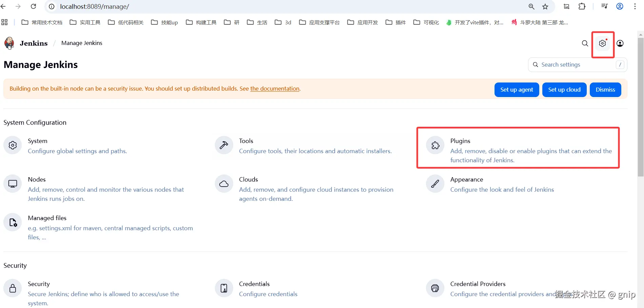
Task: Click the Credentials card icon
Action: tap(224, 288)
